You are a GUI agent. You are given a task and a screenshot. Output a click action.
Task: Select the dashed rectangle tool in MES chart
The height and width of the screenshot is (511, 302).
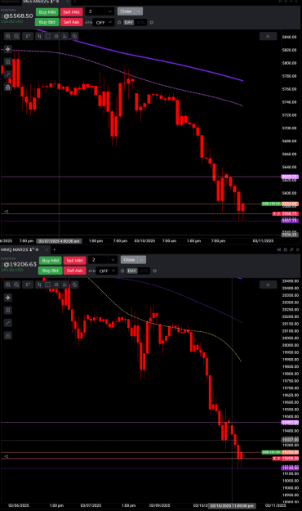[x=48, y=36]
